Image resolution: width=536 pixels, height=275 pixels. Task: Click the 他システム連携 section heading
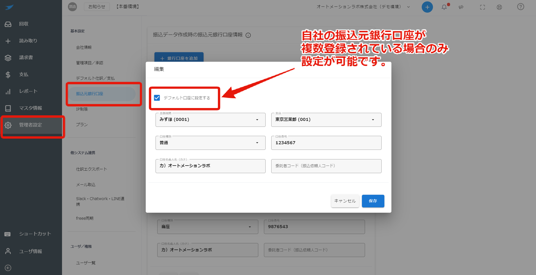83,153
